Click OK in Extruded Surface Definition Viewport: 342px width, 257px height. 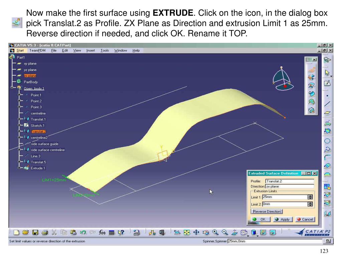click(x=261, y=219)
